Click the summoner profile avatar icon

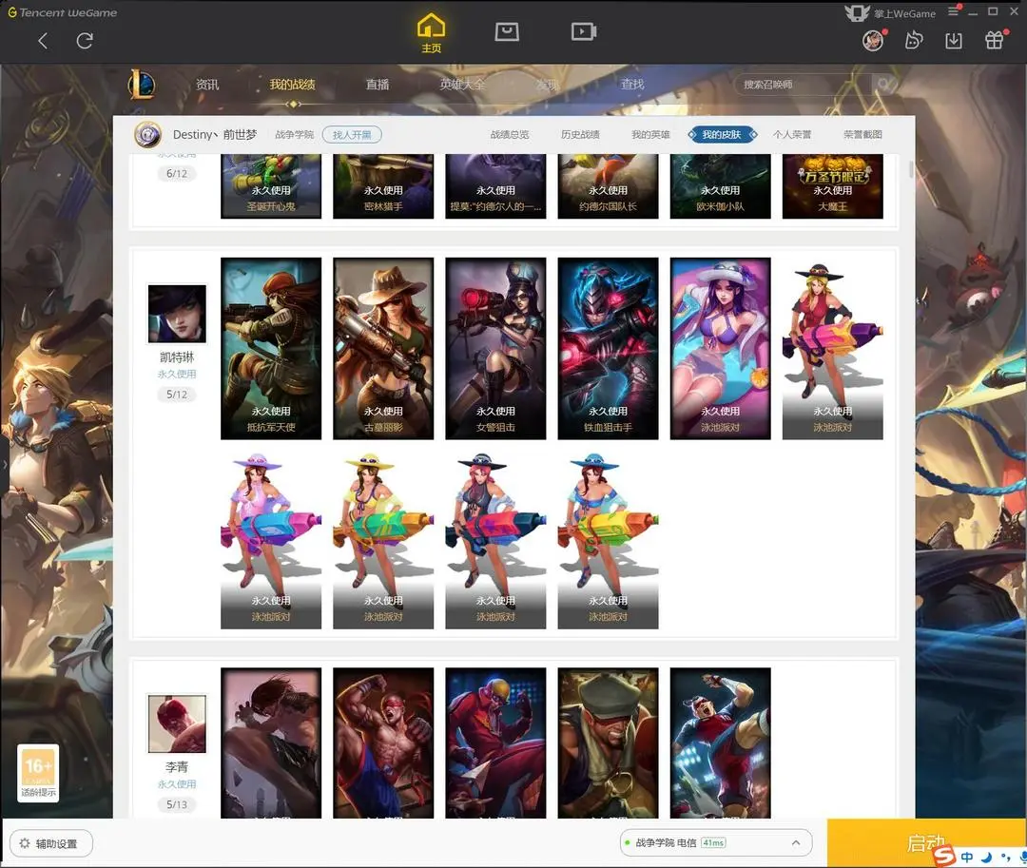pyautogui.click(x=148, y=135)
